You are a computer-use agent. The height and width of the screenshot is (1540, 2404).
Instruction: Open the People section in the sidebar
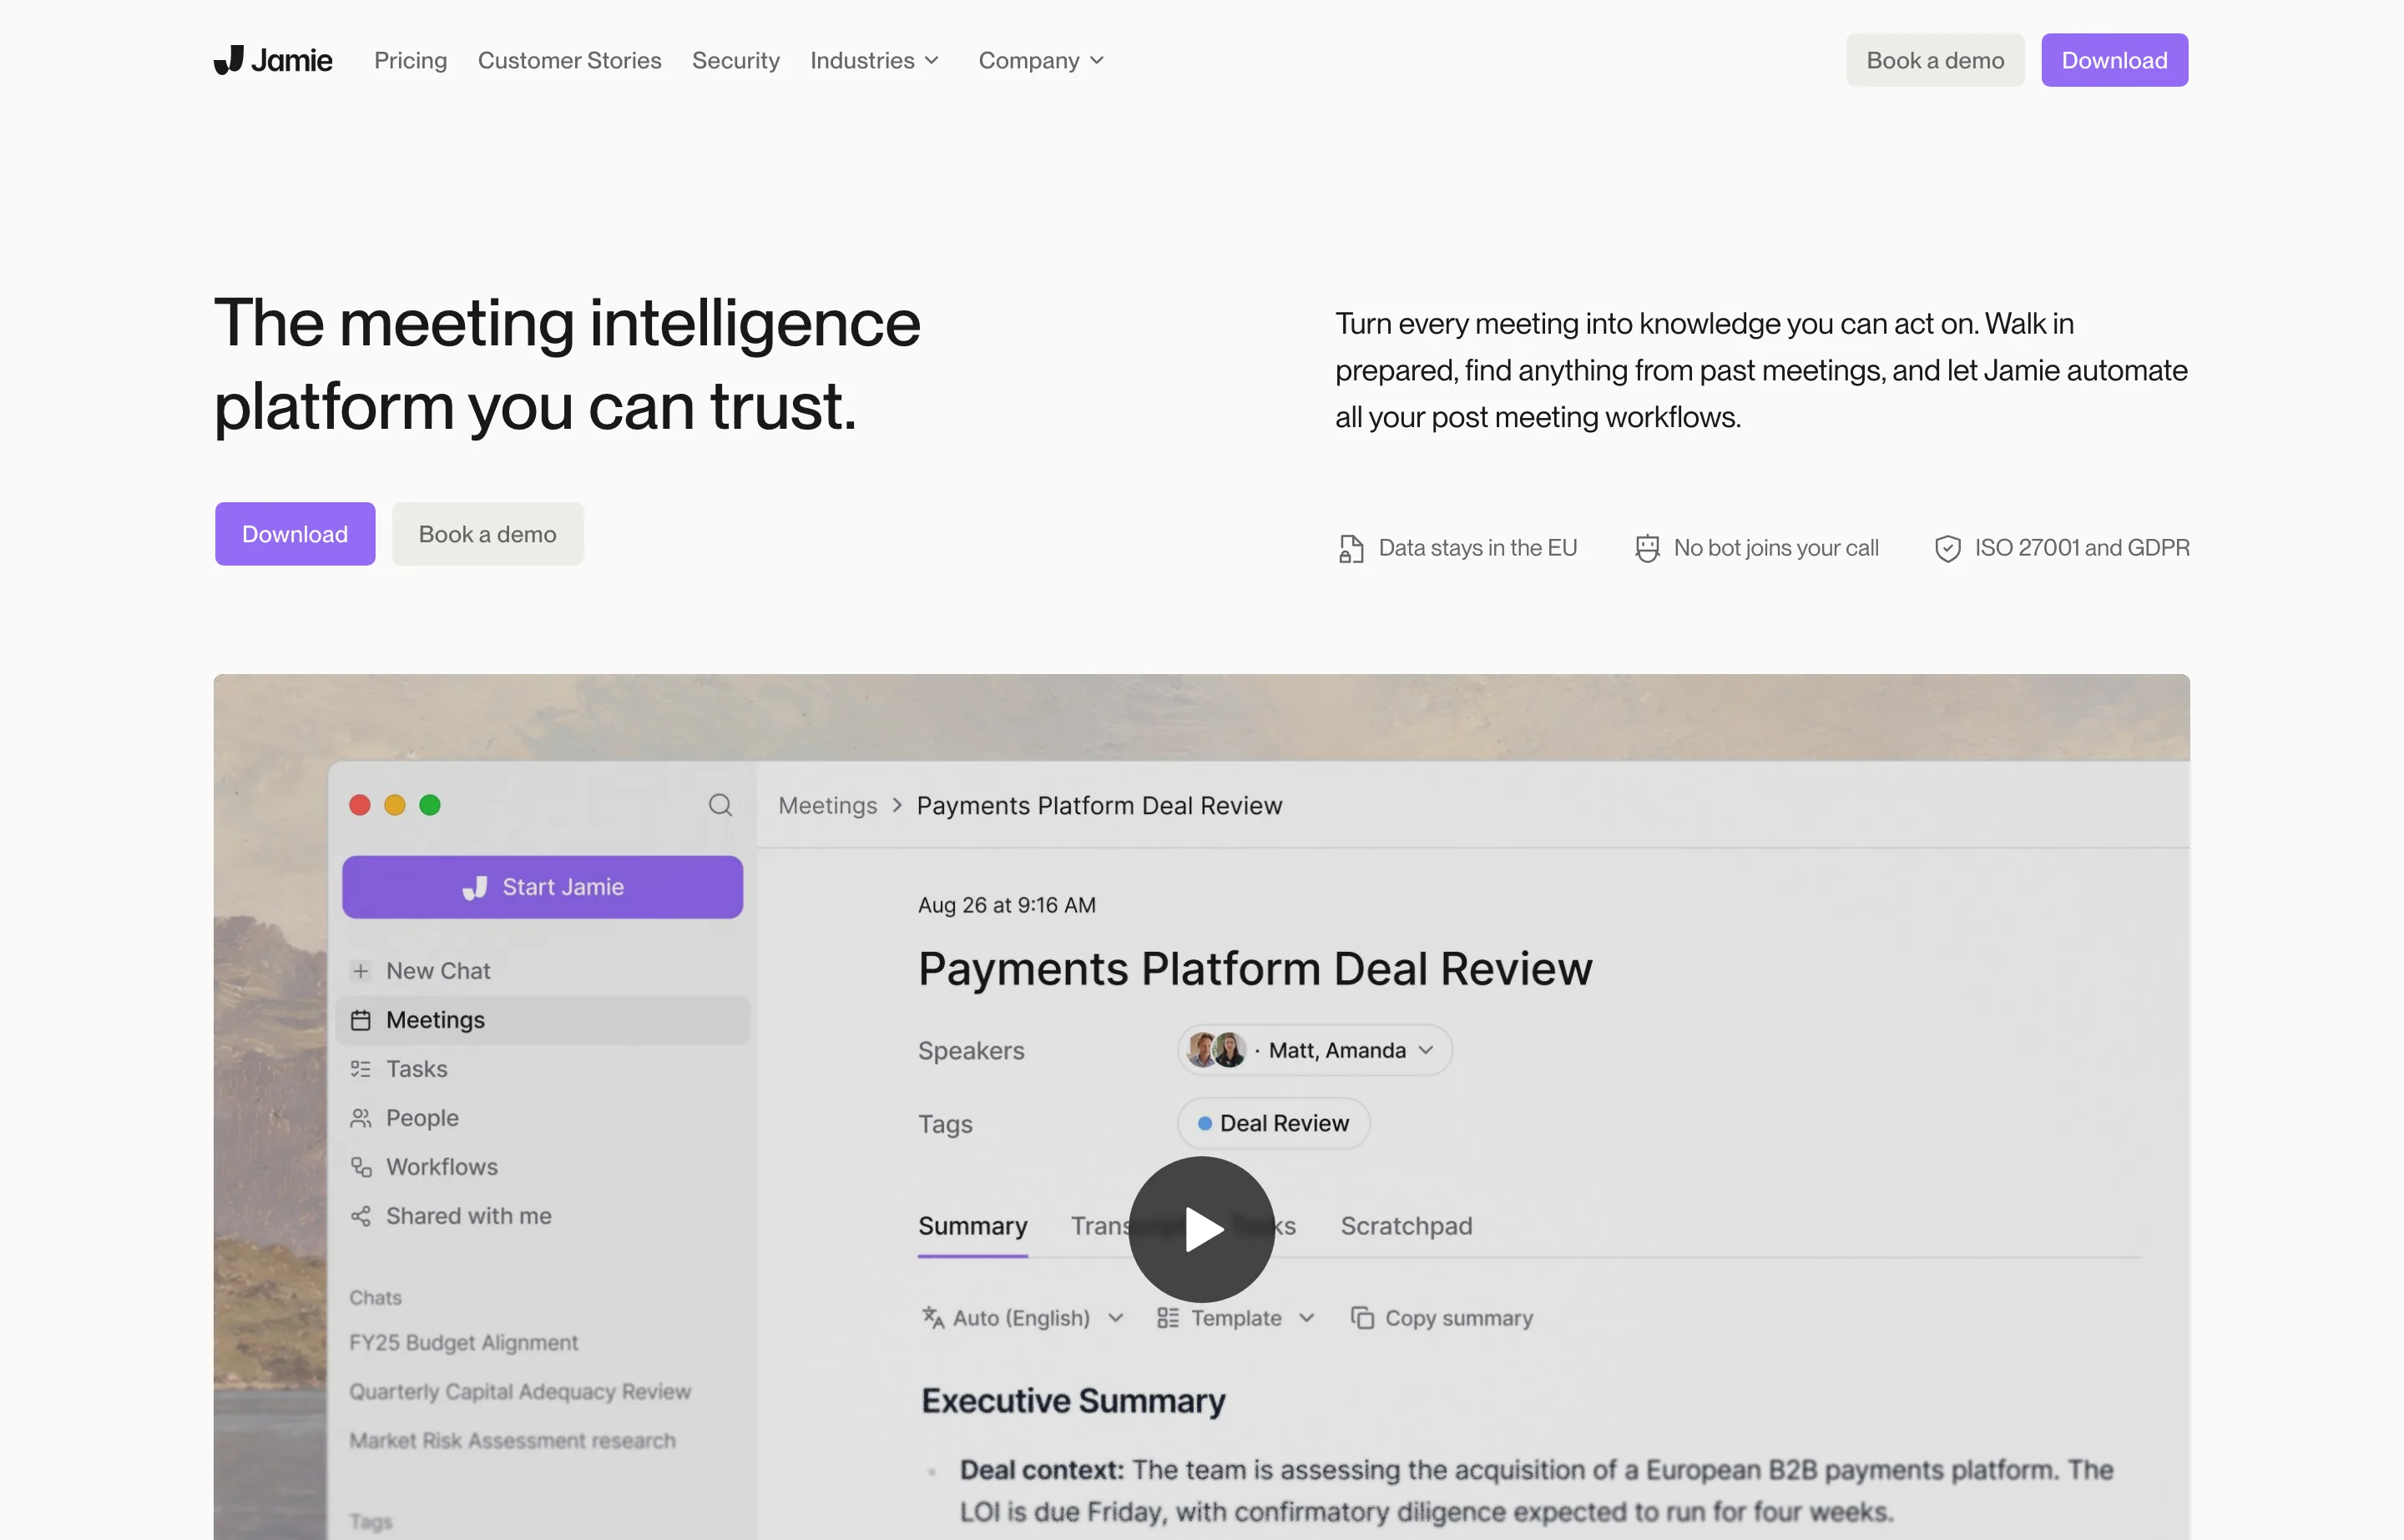coord(543,1118)
